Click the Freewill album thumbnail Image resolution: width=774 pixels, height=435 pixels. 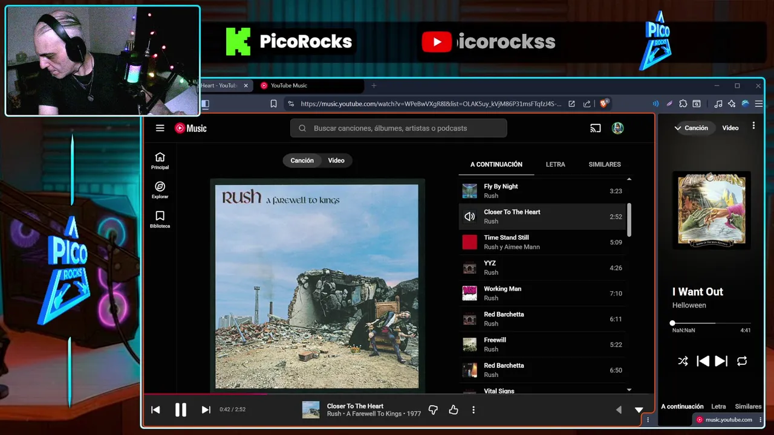tap(470, 344)
